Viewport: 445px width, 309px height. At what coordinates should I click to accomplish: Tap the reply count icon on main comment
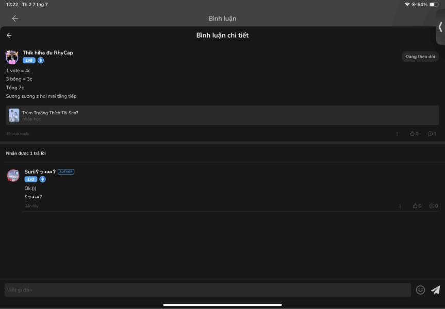(432, 134)
